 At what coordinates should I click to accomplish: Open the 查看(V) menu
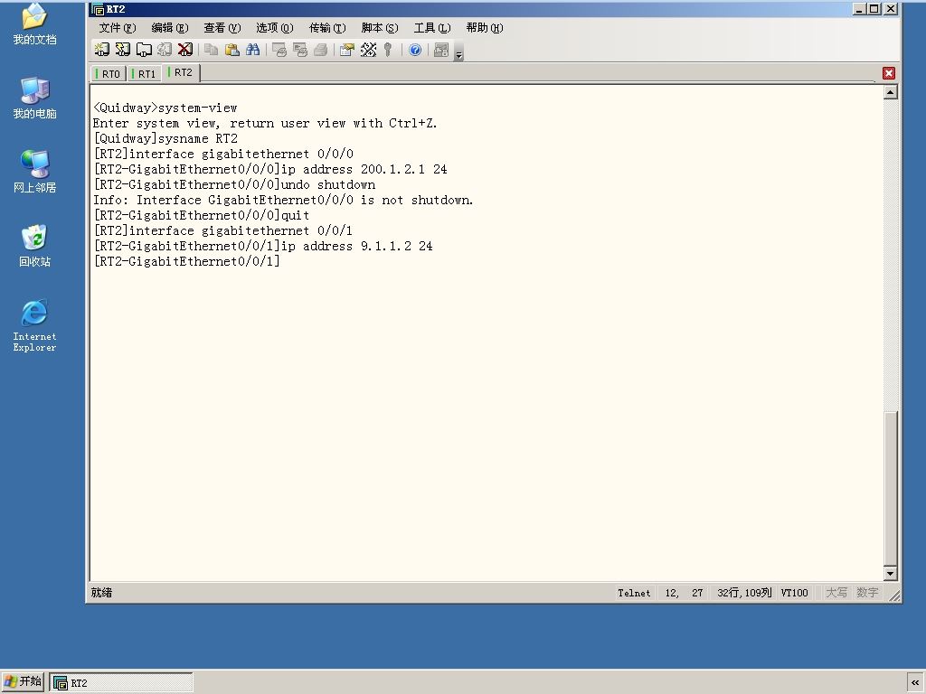click(222, 28)
